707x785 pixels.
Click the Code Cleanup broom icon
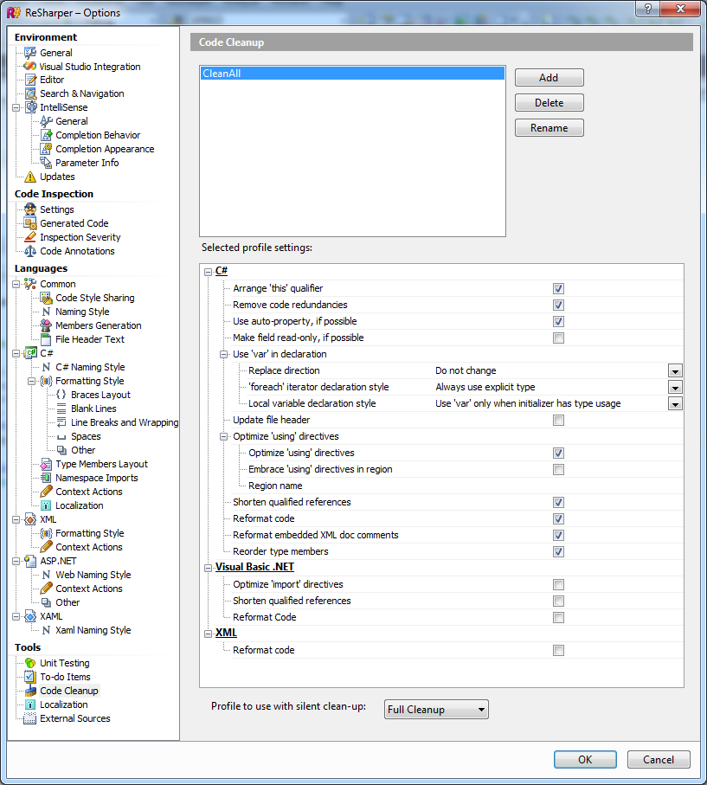[30, 691]
